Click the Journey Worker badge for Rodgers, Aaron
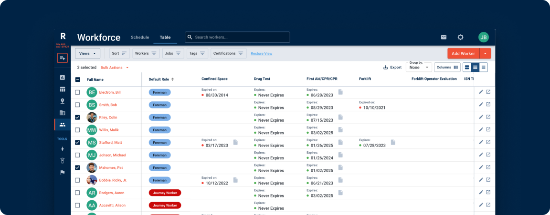 tap(165, 193)
